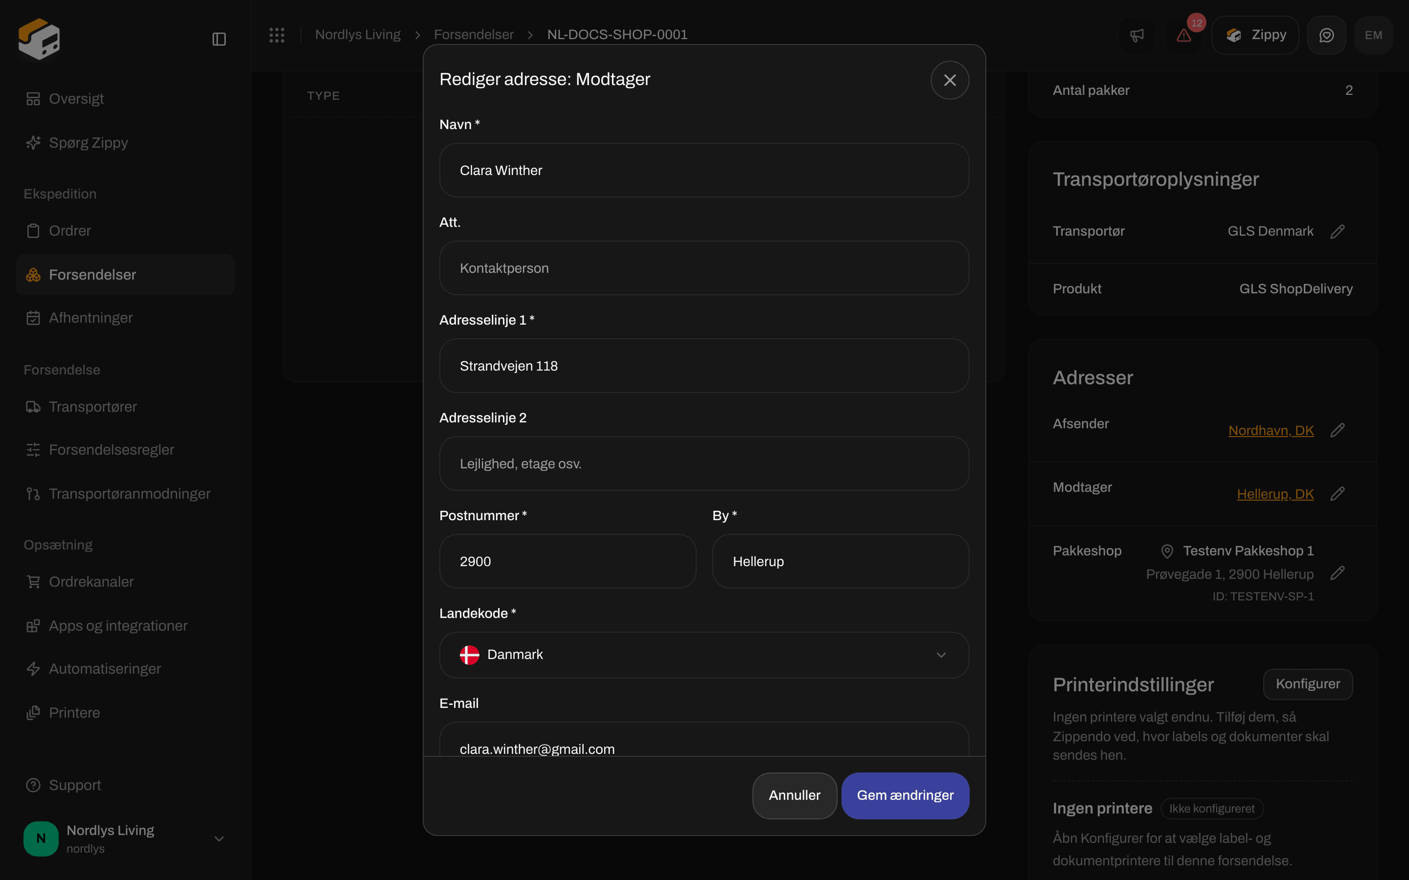Open Afhentninger in sidebar
The height and width of the screenshot is (880, 1409).
[125, 318]
